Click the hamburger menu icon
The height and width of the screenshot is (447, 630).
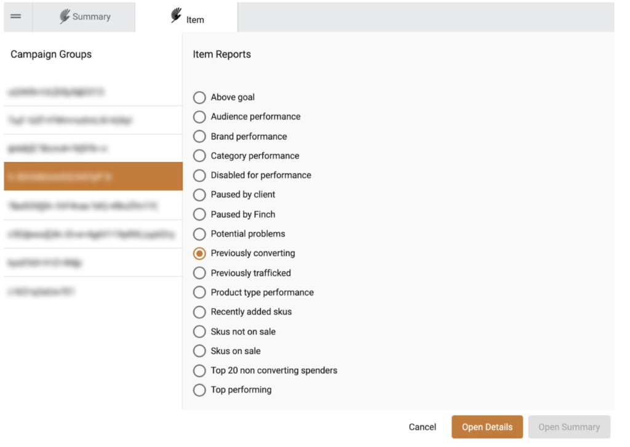tap(16, 17)
